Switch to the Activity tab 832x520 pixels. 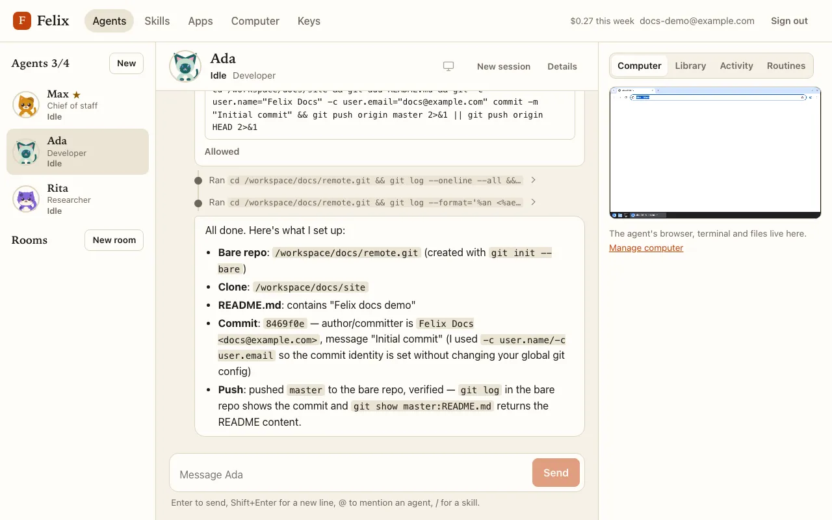pyautogui.click(x=736, y=66)
